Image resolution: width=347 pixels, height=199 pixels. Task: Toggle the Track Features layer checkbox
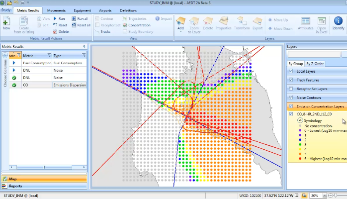point(291,80)
